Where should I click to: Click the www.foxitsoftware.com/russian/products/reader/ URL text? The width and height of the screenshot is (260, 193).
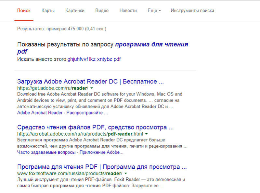coord(70,174)
